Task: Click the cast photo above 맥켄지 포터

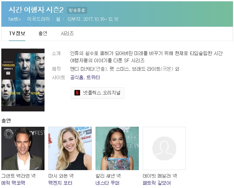Action: click(70, 148)
